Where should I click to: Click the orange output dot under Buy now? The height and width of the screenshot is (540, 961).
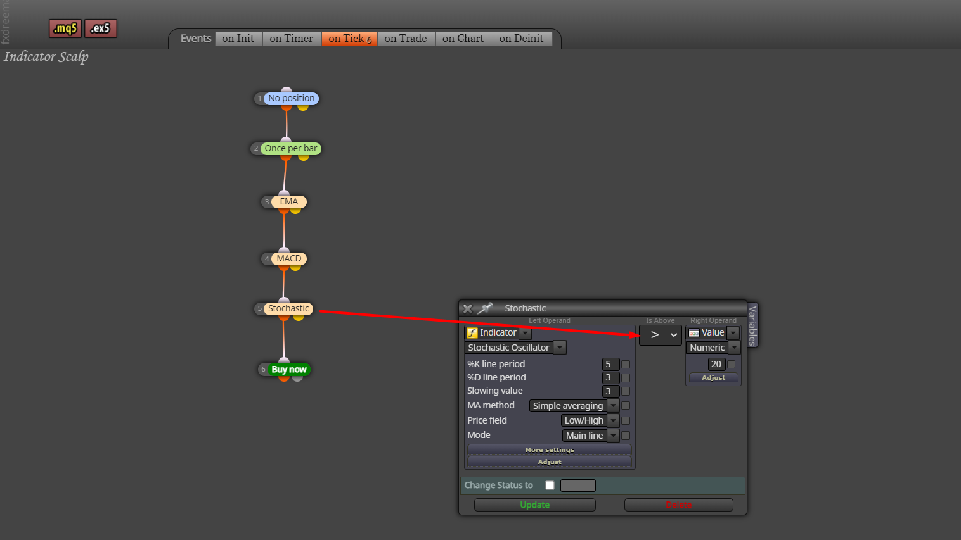click(x=283, y=378)
